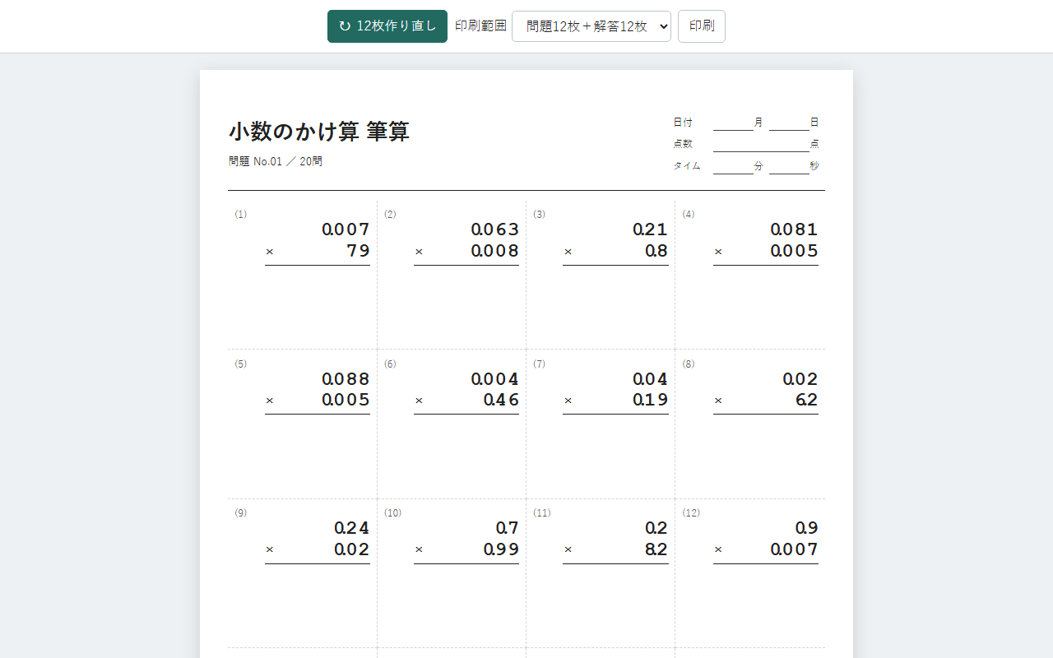Click the multiplier 0.46 in problem 6

point(501,401)
